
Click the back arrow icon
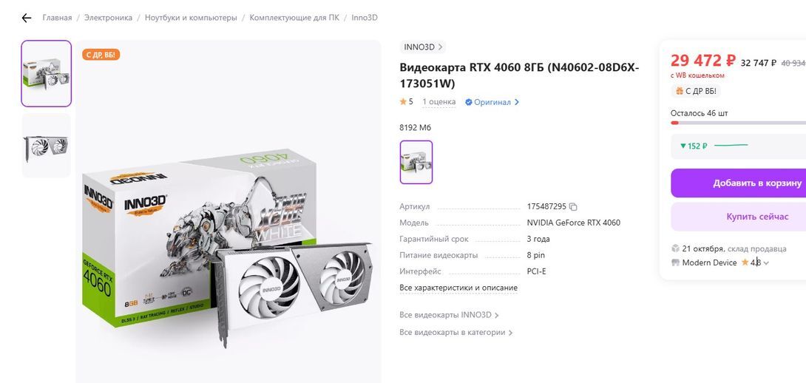(26, 18)
